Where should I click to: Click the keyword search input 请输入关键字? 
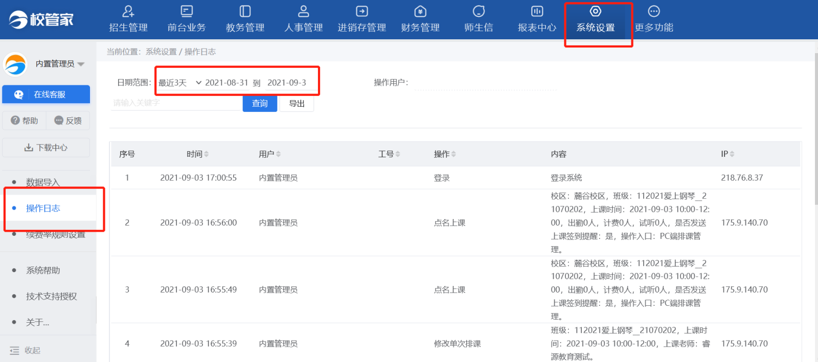point(176,103)
